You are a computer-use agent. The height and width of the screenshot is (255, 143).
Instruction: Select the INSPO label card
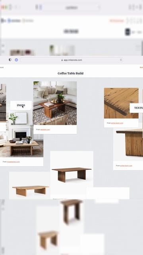[x=21, y=105]
